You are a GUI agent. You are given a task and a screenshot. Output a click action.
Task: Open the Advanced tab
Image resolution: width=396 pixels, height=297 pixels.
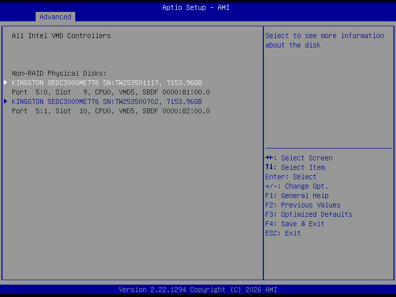coord(55,17)
